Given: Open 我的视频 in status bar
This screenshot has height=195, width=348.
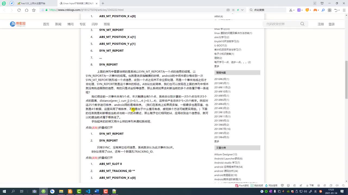Looking at the screenshot, I should tap(257, 186).
